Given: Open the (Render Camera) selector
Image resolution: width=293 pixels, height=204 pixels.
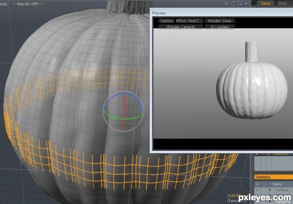Looking at the screenshot, I should [x=181, y=27].
